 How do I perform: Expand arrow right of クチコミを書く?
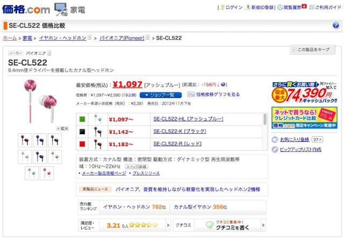[263, 225]
